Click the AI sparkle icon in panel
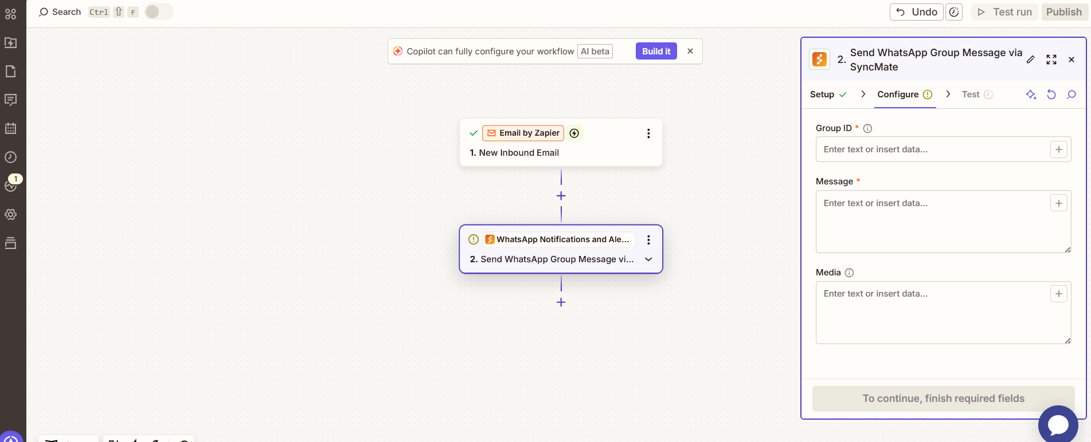The image size is (1091, 442). [1031, 94]
